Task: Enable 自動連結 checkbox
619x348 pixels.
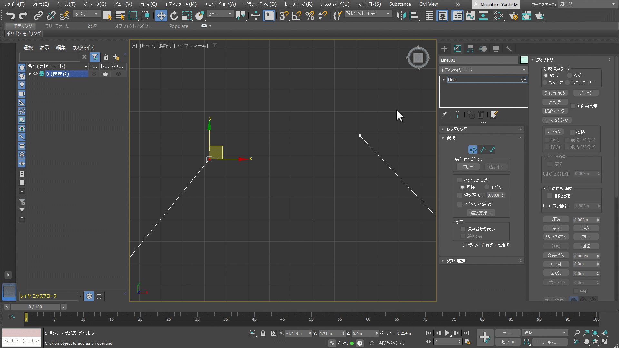Action: (x=550, y=196)
